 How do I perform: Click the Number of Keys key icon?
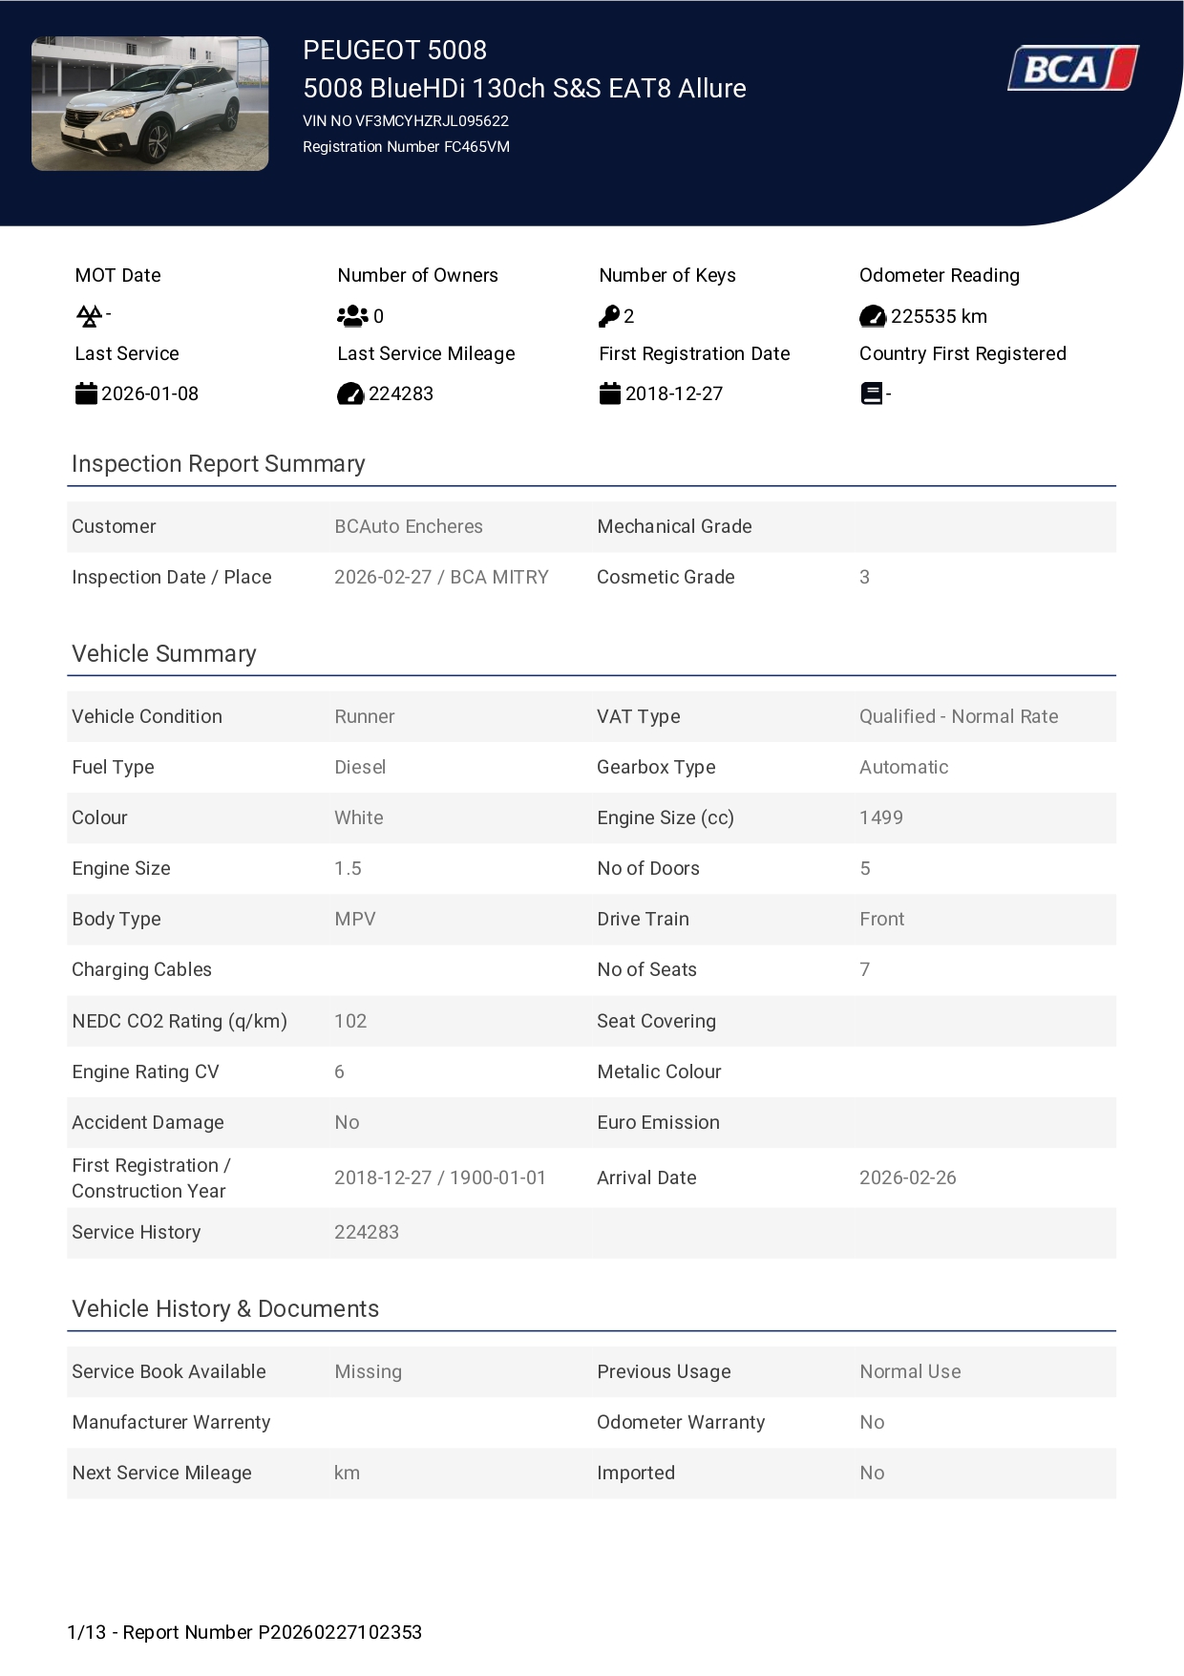point(609,316)
